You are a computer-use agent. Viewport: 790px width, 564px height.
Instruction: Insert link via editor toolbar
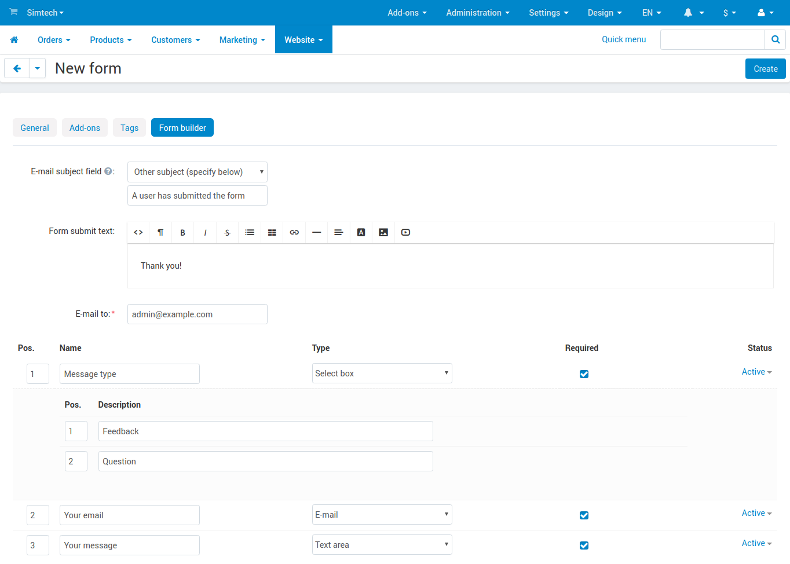pyautogui.click(x=294, y=232)
